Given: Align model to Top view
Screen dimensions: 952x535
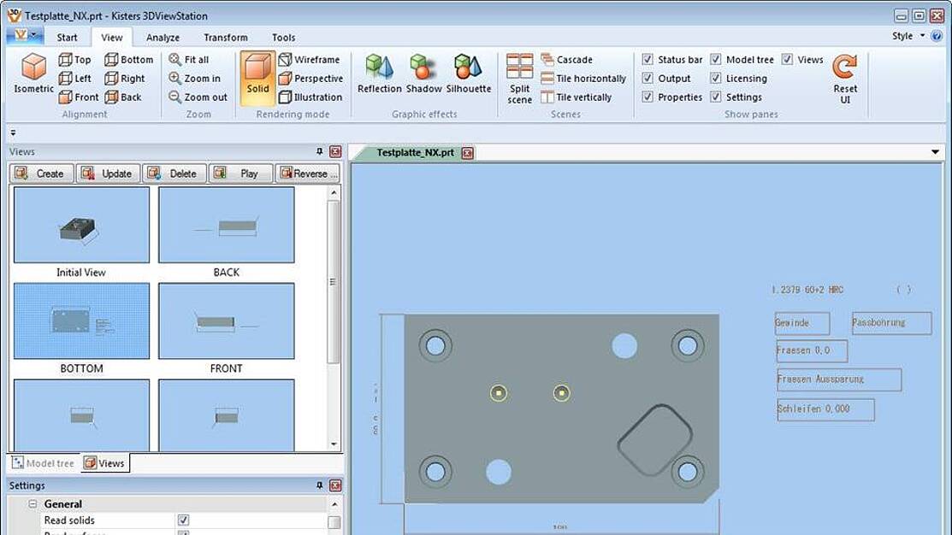Looking at the screenshot, I should (x=74, y=60).
